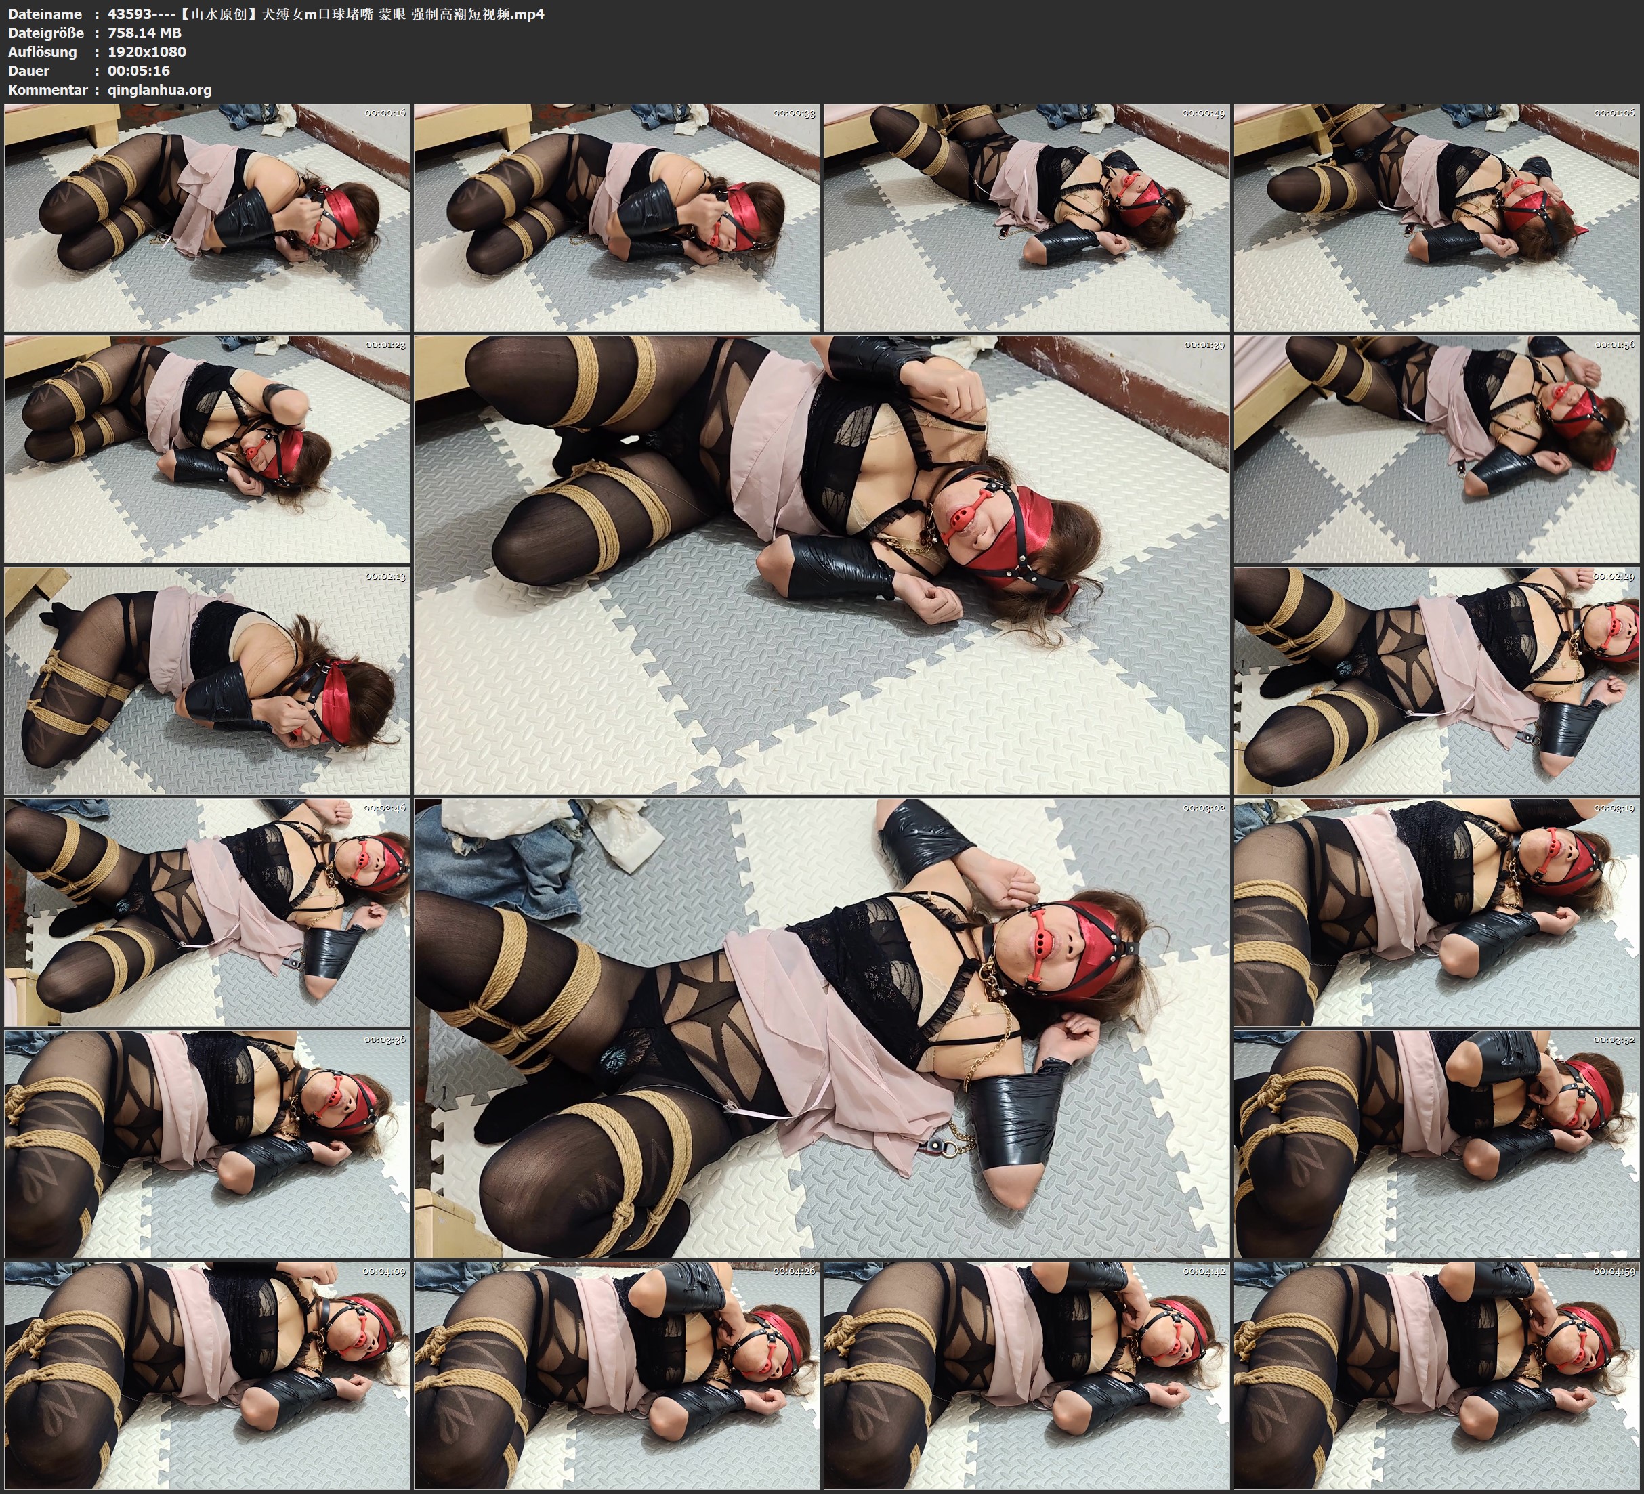Viewport: 1644px width, 1494px height.
Task: Click the 1920x1080 resolution value
Action: point(147,51)
